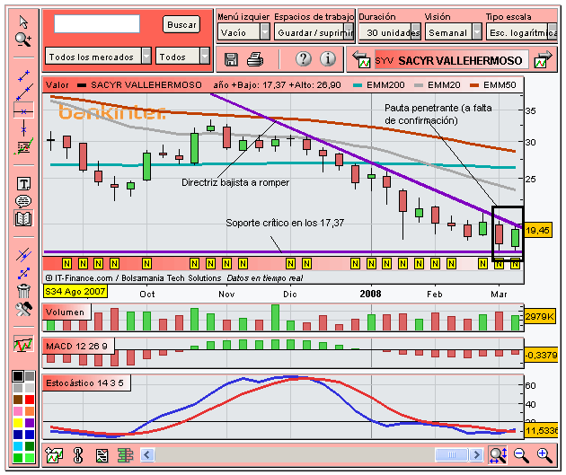Zoom out with minus magnifier
Viewport: 566px width, 475px height.
tap(521, 455)
